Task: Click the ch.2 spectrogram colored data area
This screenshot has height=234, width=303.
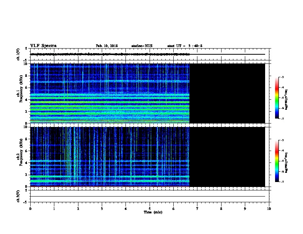Action: click(x=110, y=157)
